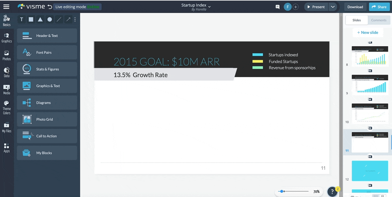Switch to the Comments tab
Viewport: 392px width, 197px height.
[379, 20]
